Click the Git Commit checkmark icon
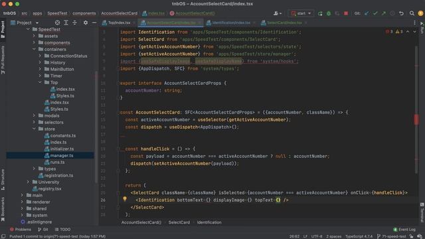425x239 pixels. pos(375,13)
